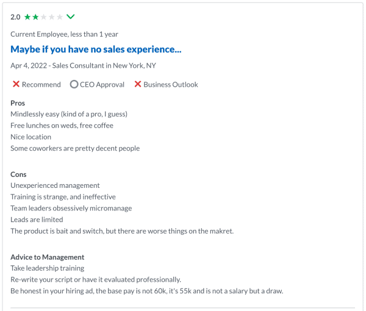This screenshot has width=366, height=311.
Task: Click the 2.0 overall rating number
Action: 15,16
